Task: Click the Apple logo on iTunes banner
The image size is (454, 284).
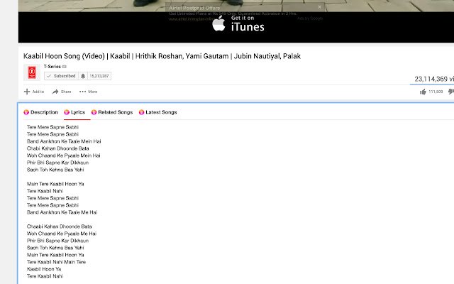Action: [x=218, y=23]
